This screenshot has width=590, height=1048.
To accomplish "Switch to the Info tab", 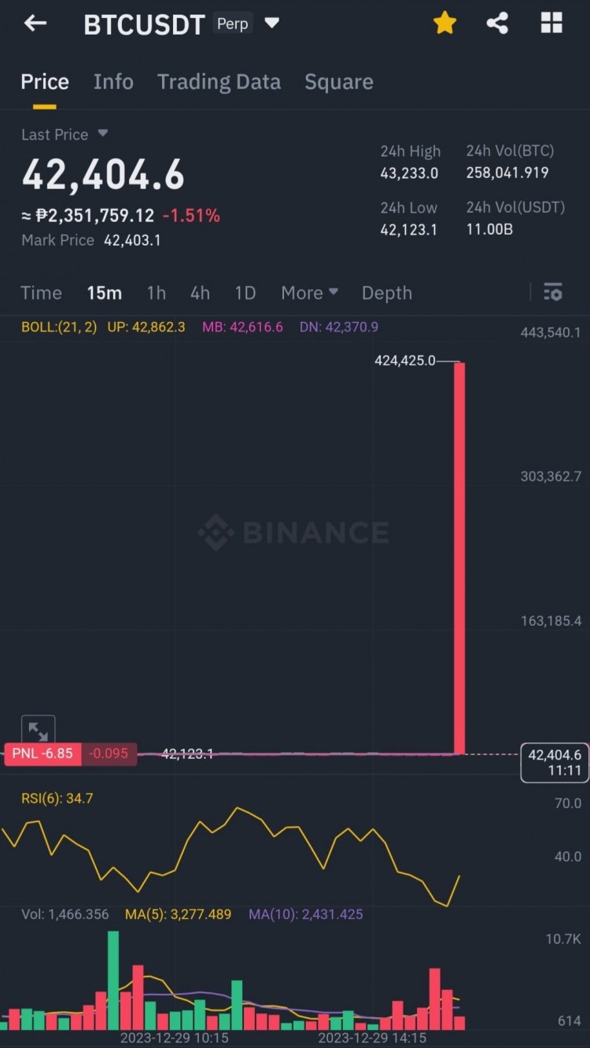I will click(113, 82).
